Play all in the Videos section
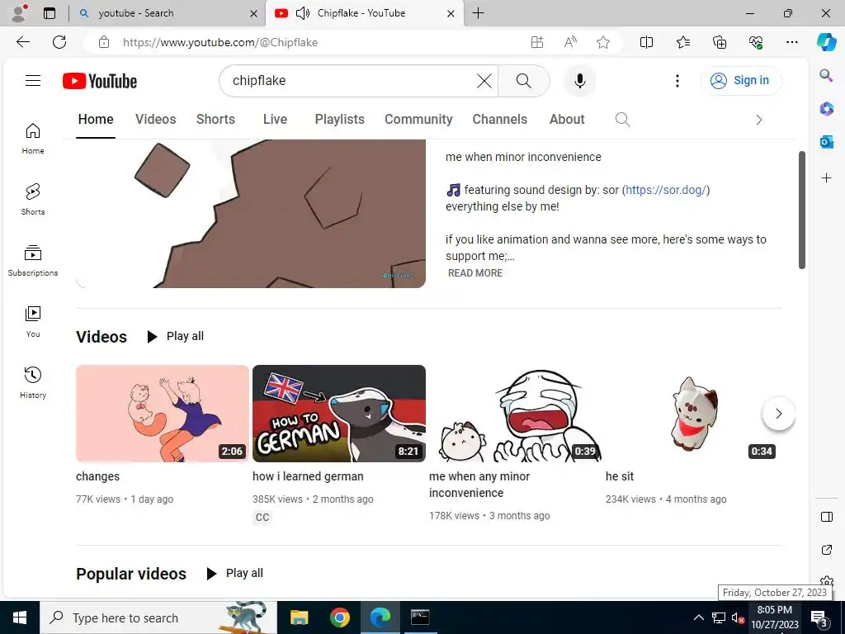845x634 pixels. [176, 337]
